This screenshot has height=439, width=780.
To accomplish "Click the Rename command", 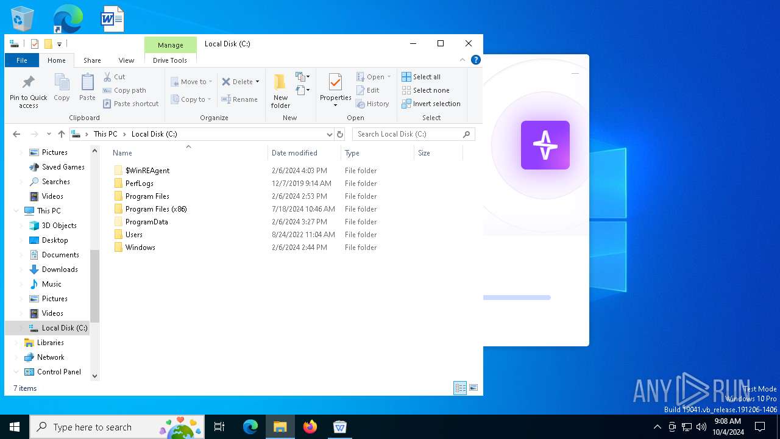I will (239, 99).
